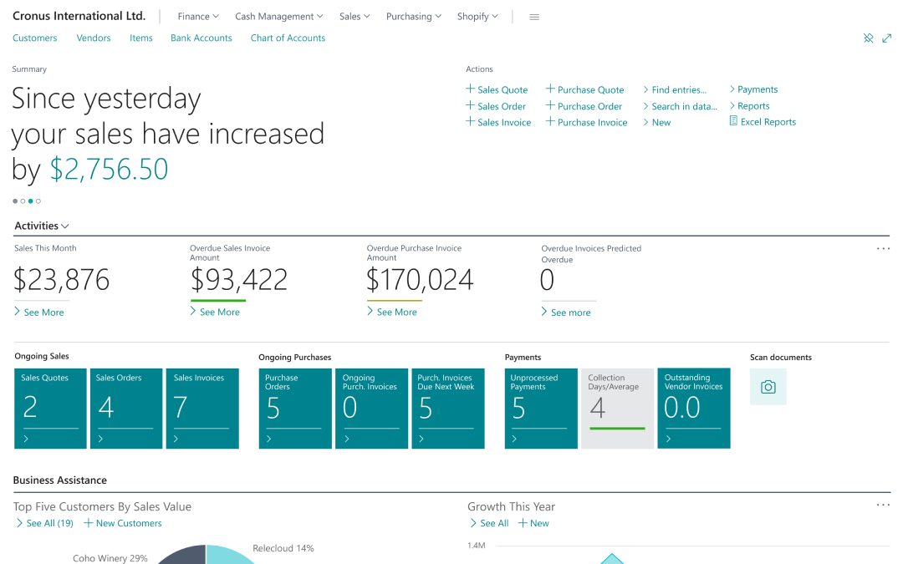Create a new Purchase Quote
The image size is (903, 564).
click(584, 89)
